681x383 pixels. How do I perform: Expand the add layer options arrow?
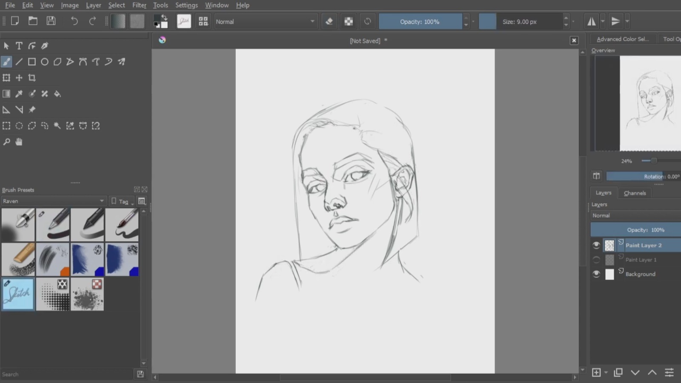pos(606,373)
